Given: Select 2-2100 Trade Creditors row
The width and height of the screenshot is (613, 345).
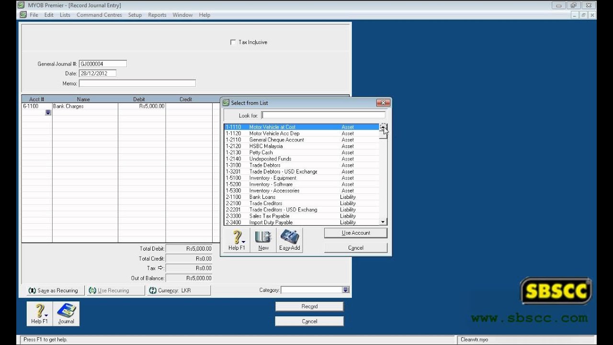Looking at the screenshot, I should (x=302, y=203).
